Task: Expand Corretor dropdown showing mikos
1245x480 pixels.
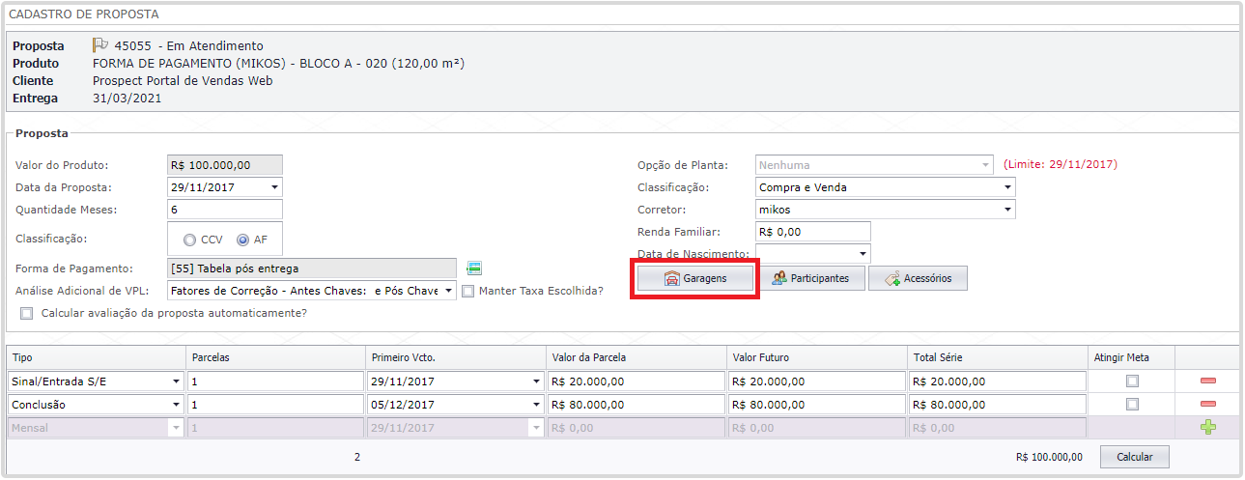Action: [x=1007, y=210]
